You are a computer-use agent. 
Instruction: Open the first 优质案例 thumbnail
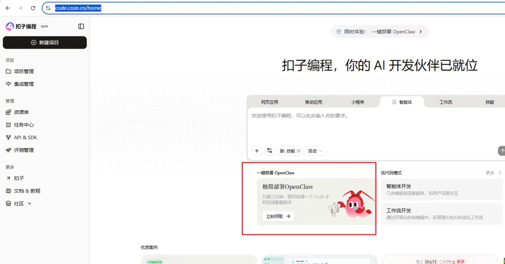coord(199,259)
